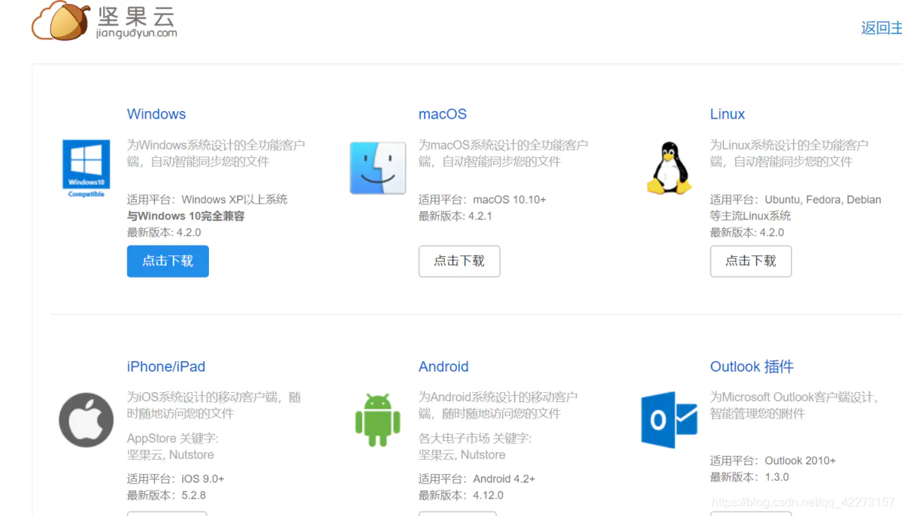Click the text '适用平台: iOS 9.0+'

pos(176,479)
